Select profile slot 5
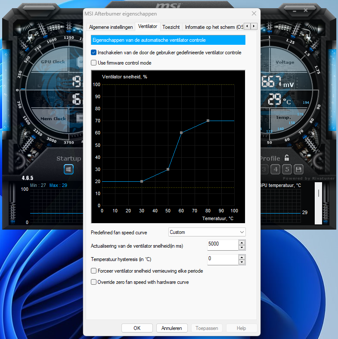338x339 pixels. click(287, 169)
